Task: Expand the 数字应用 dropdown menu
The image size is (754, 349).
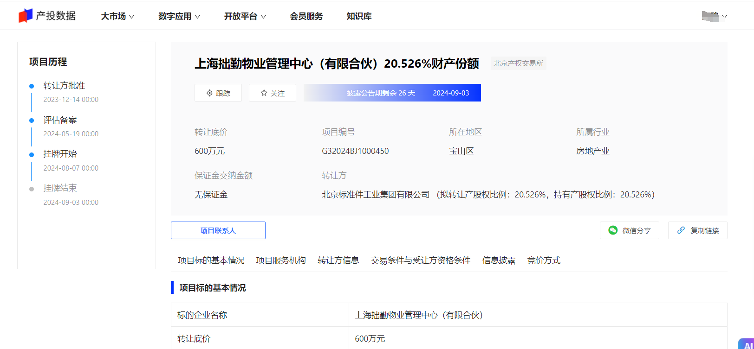Action: [179, 16]
